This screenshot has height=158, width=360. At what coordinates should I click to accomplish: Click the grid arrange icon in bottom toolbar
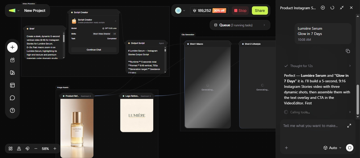coord(11,149)
